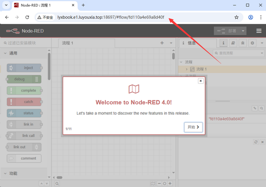Click the link icon button in info panel
266x187 pixels.
point(255,108)
